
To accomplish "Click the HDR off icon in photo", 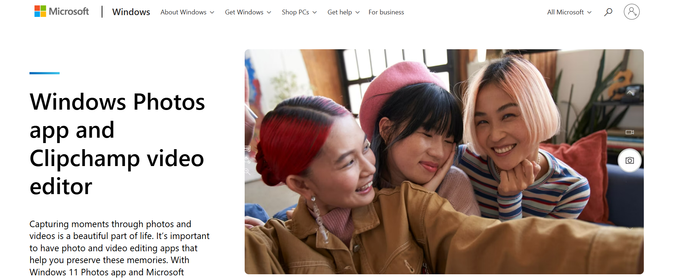I will 248,148.
